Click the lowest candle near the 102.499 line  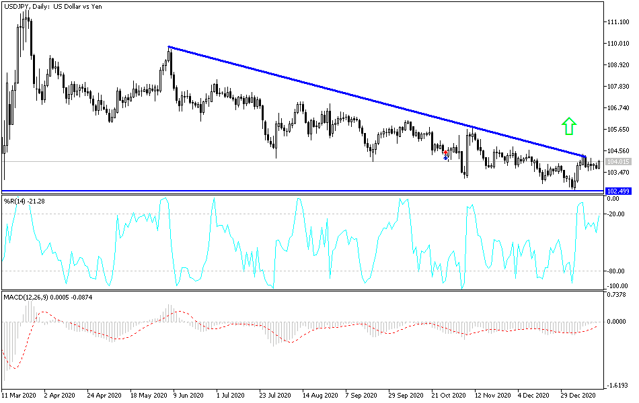coord(575,185)
